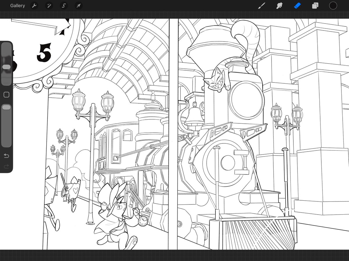This screenshot has height=261, width=349.
Task: Adjust the brush size slider
Action: [x=6, y=64]
